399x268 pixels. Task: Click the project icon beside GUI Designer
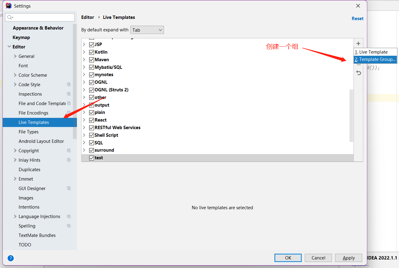pyautogui.click(x=69, y=189)
